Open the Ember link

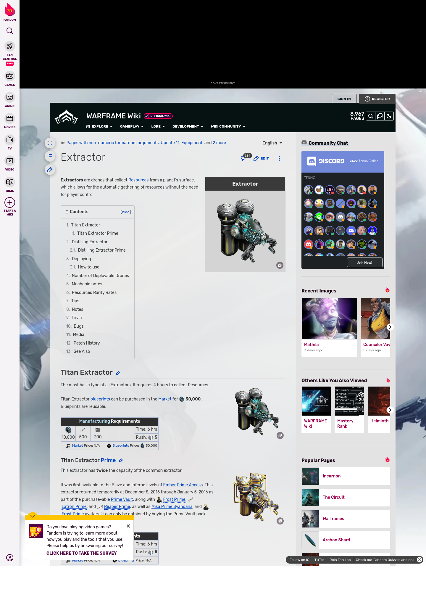pyautogui.click(x=170, y=485)
